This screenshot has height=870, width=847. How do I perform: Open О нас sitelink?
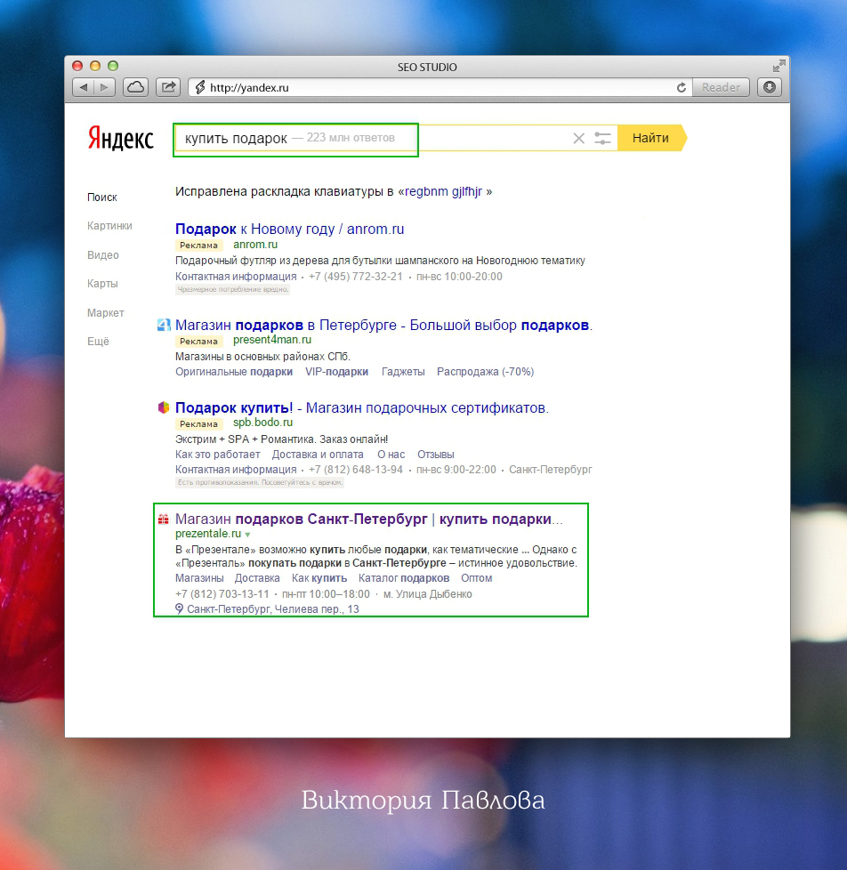coord(391,455)
